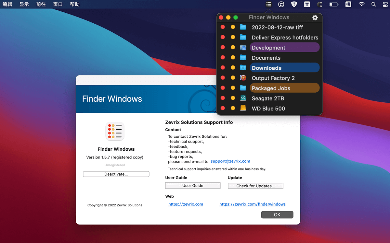Click the T text menu bar icon

307,4
